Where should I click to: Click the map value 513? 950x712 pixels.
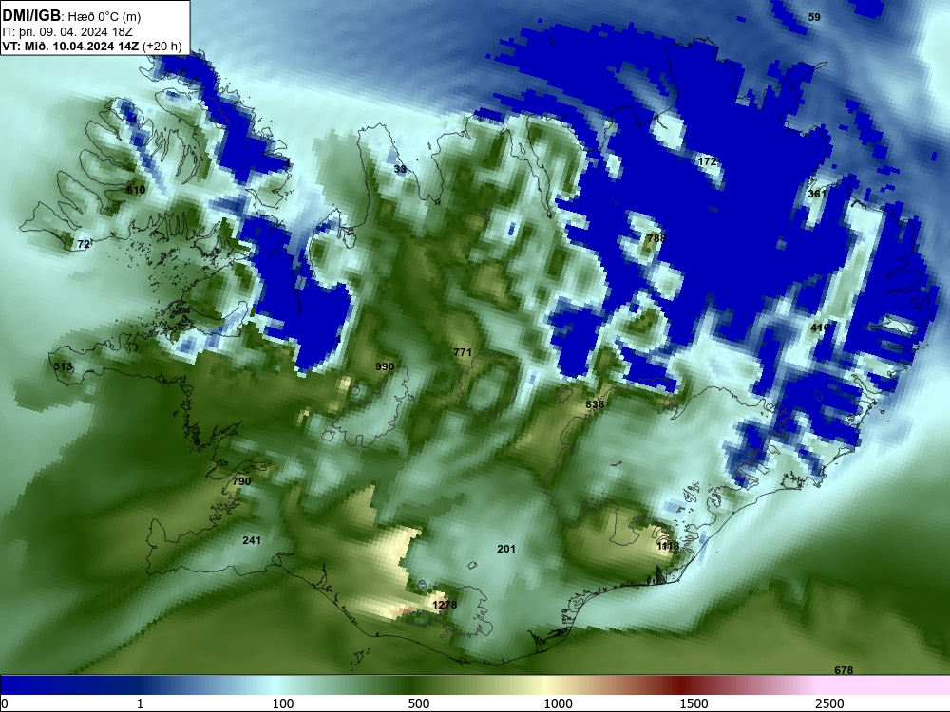[63, 366]
